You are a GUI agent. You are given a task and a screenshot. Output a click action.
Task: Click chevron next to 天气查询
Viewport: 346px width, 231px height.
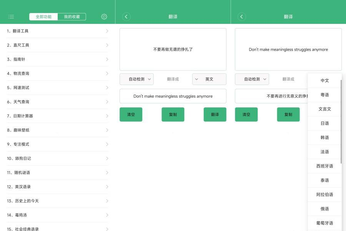(x=107, y=102)
